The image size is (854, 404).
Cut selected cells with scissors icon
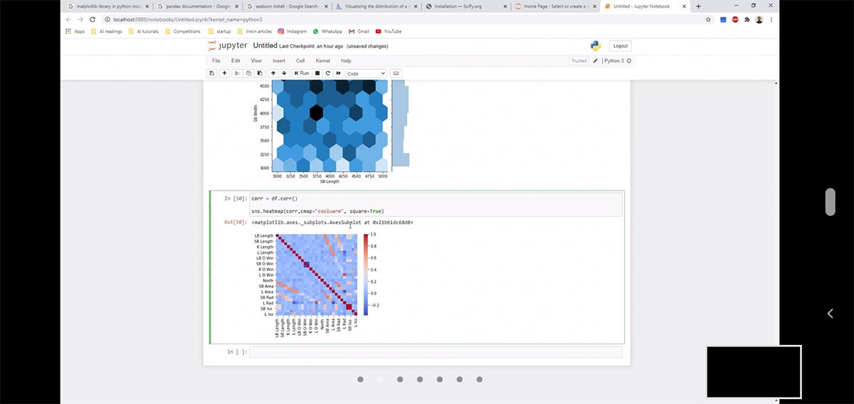click(237, 73)
